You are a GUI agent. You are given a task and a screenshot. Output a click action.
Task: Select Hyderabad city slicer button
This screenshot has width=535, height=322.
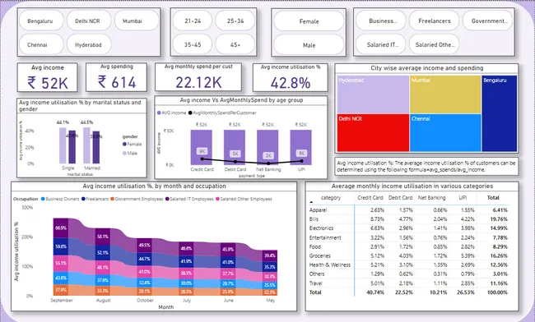(x=88, y=44)
